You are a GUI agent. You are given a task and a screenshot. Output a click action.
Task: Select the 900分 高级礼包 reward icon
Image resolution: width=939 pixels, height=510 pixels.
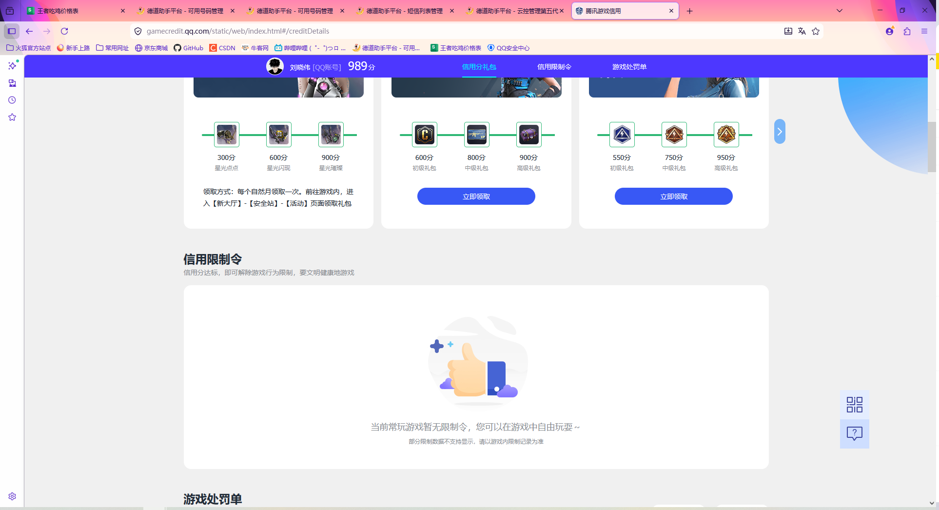[x=528, y=135]
